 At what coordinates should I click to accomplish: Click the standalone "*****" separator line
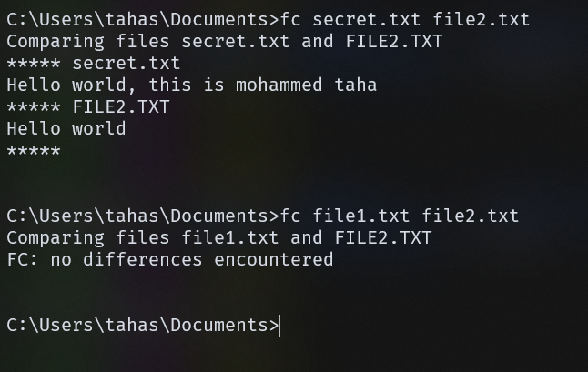(x=34, y=150)
